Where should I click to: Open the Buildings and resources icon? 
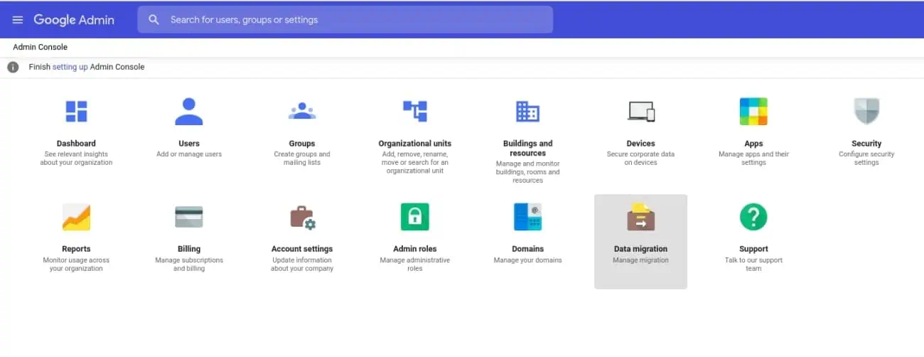point(527,112)
